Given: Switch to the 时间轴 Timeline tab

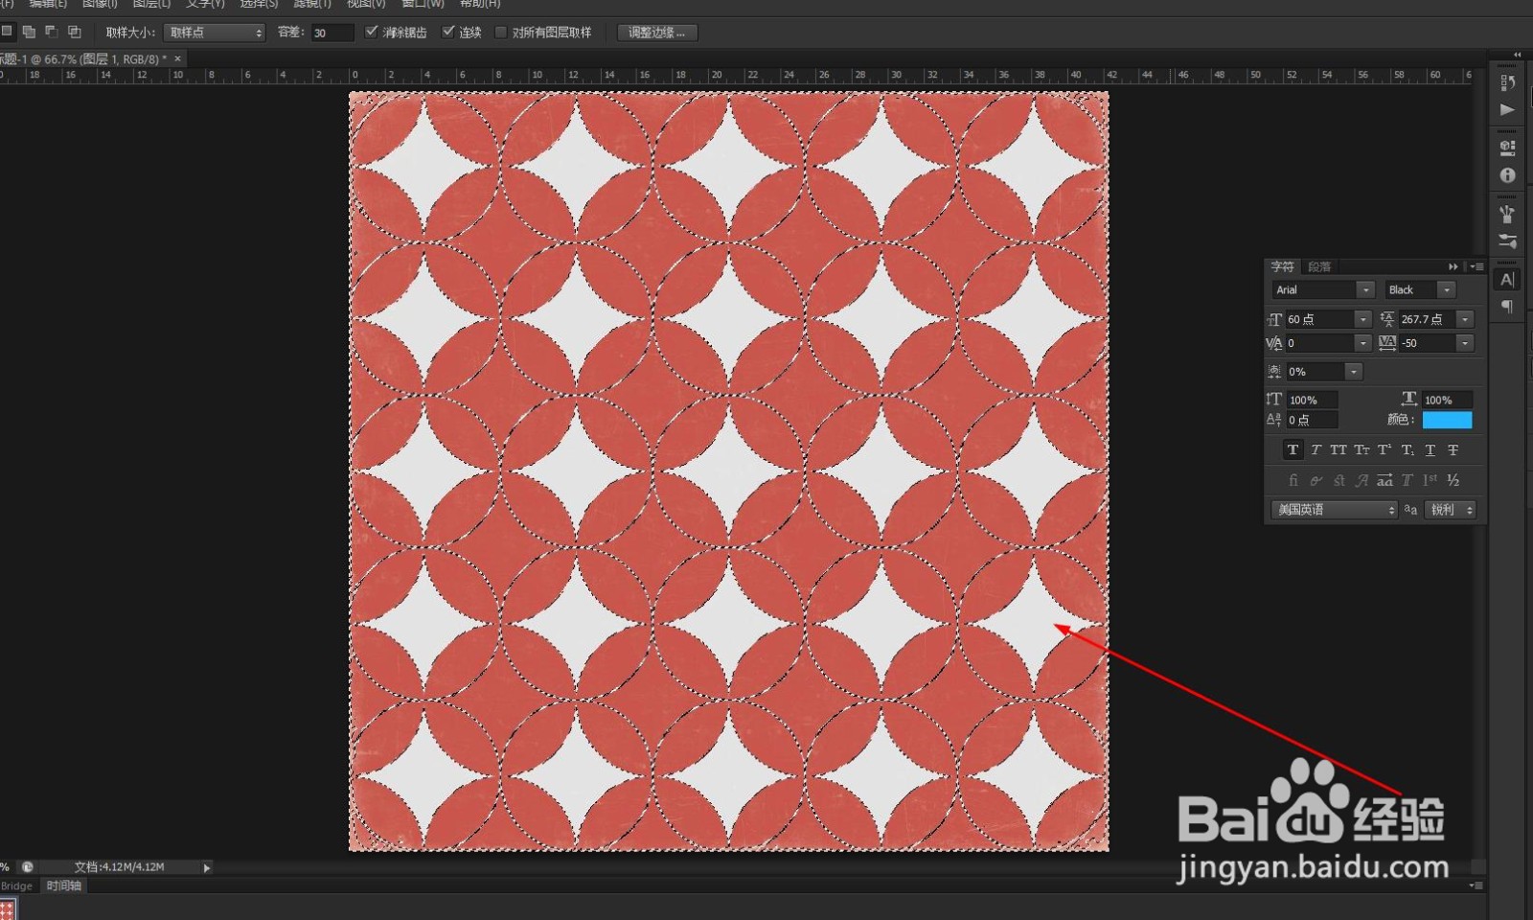Looking at the screenshot, I should (x=64, y=885).
